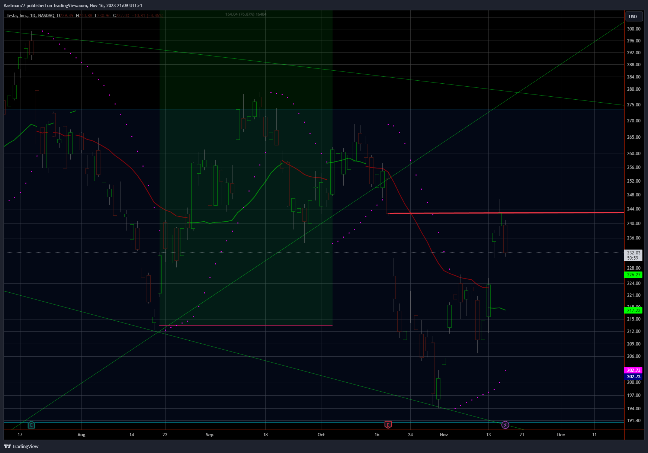Select the green 217.23 price label
648x453 pixels.
633,310
